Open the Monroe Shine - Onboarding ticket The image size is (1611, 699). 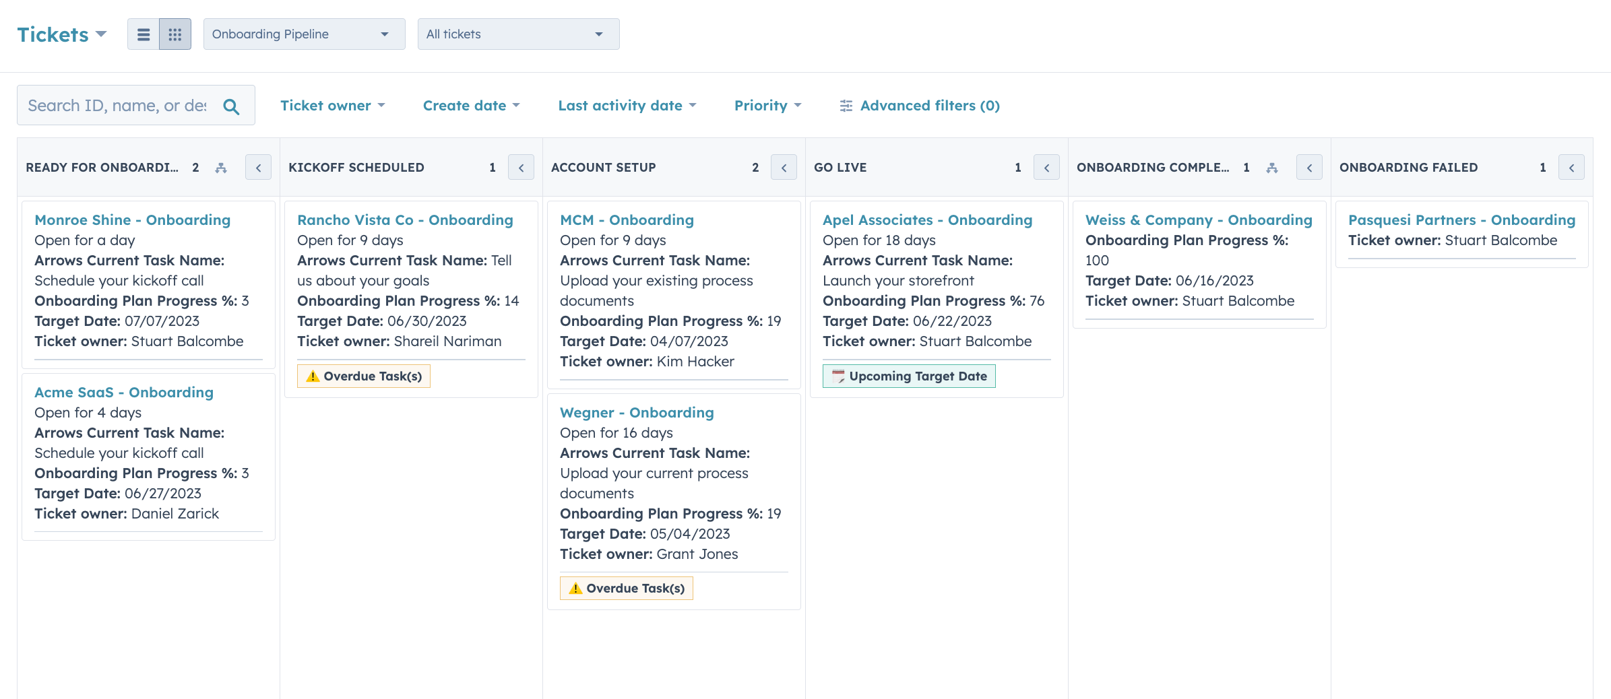click(x=132, y=220)
